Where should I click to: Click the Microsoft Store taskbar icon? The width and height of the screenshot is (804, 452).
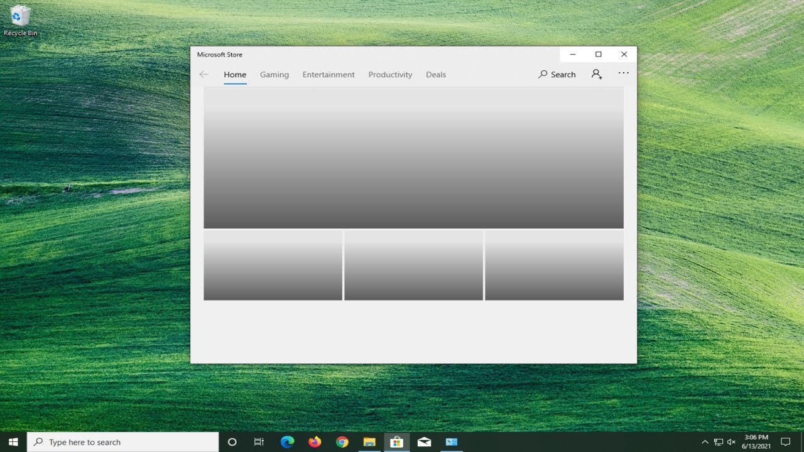[396, 442]
